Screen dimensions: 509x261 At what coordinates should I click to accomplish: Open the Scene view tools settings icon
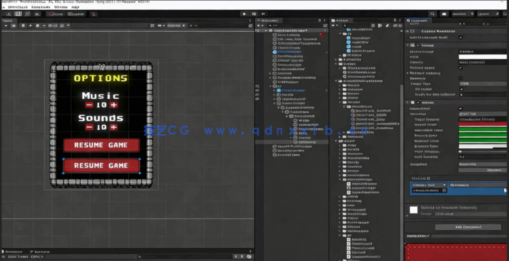[x=152, y=25]
